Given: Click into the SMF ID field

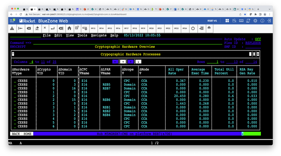Looking at the screenshot, I should click(x=253, y=47).
